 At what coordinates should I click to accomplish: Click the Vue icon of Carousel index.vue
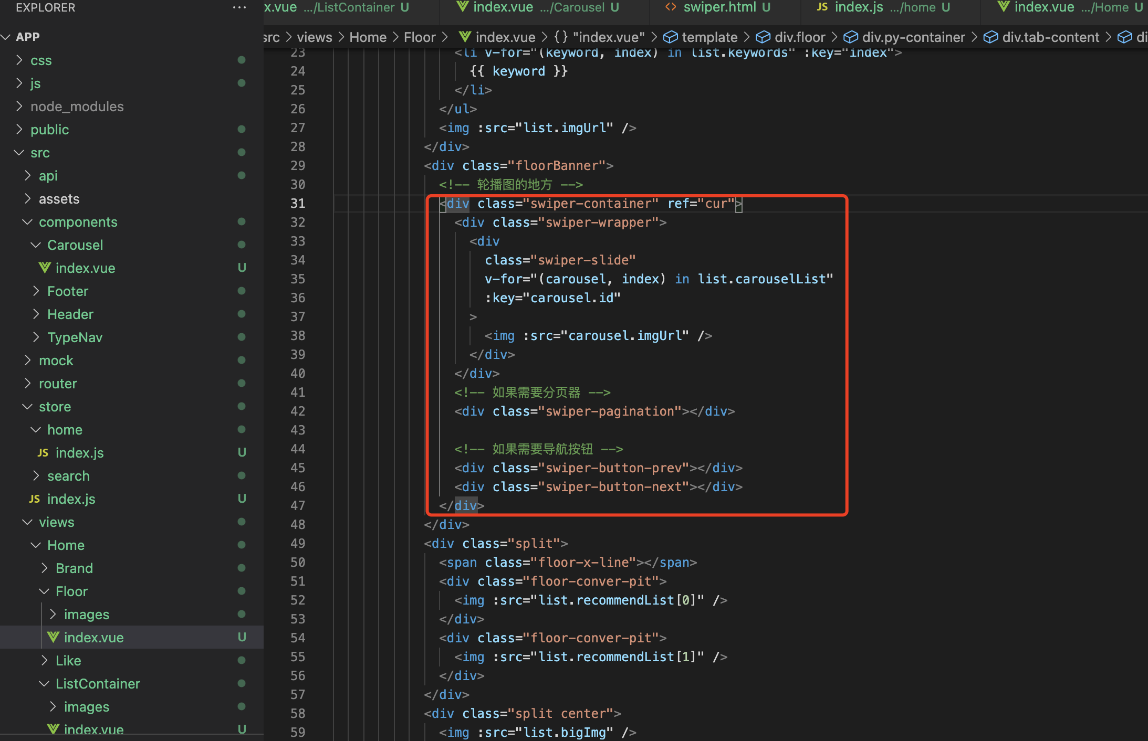pos(45,268)
